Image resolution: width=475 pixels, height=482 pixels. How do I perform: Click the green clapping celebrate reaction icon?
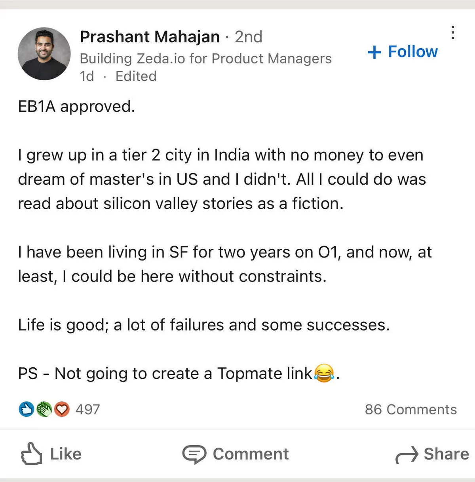coord(44,409)
